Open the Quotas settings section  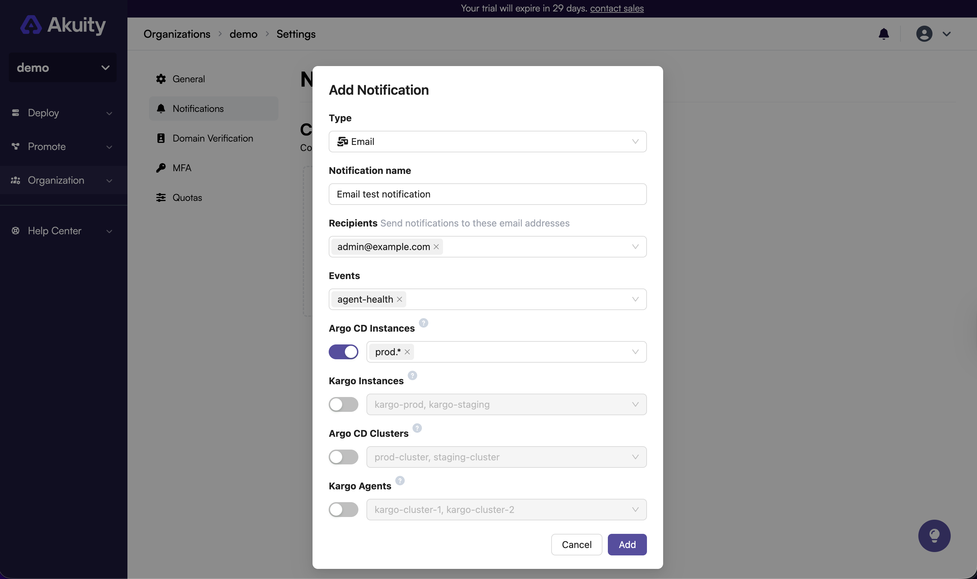click(187, 197)
